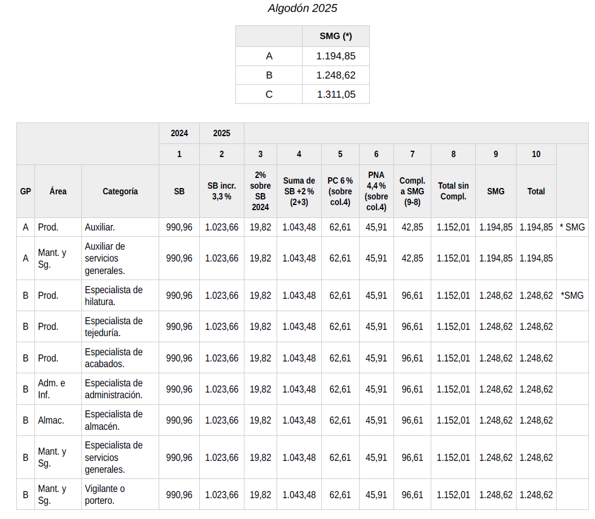Click the "* SMG" note beside Auxiliar row
The width and height of the screenshot is (595, 519).
tap(572, 227)
